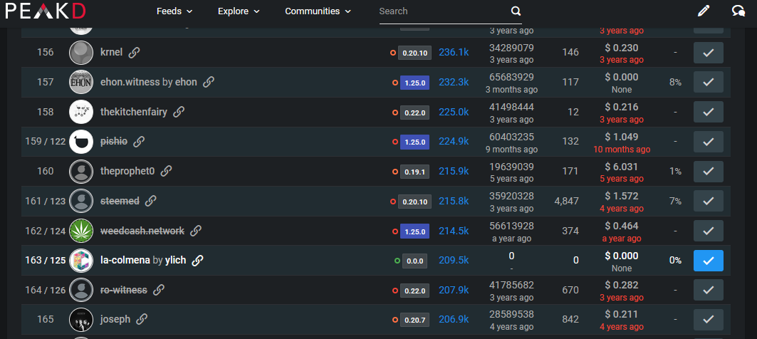Expand the Feeds dropdown menu

coord(174,11)
